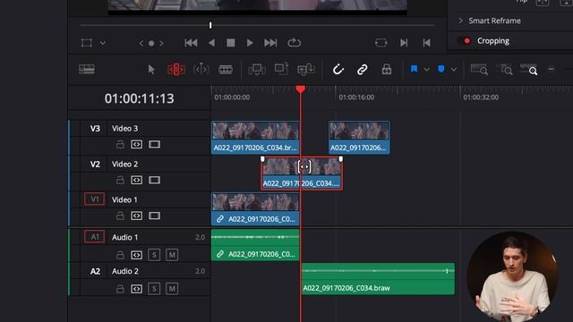573x322 pixels.
Task: Play the timeline forward
Action: pos(250,43)
